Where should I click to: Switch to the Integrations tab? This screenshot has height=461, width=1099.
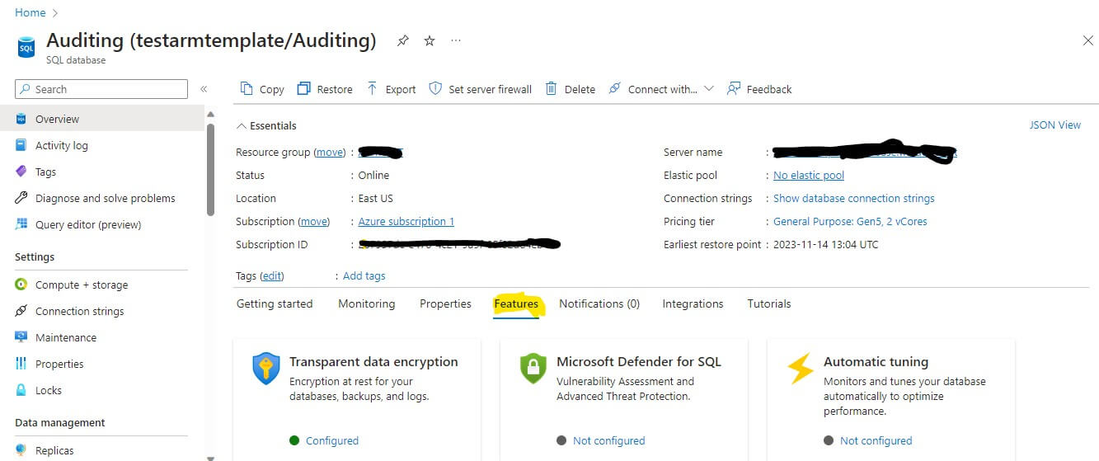(693, 303)
